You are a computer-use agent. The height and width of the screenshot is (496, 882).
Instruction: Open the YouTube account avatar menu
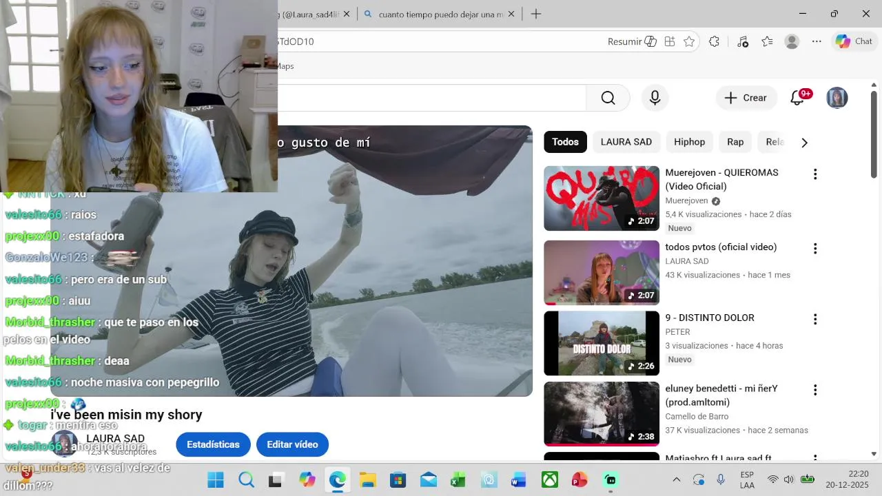click(837, 98)
